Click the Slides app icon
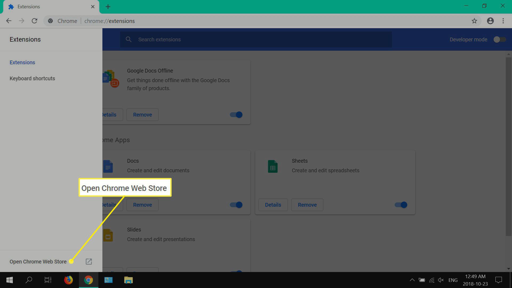The height and width of the screenshot is (288, 512). pyautogui.click(x=108, y=235)
